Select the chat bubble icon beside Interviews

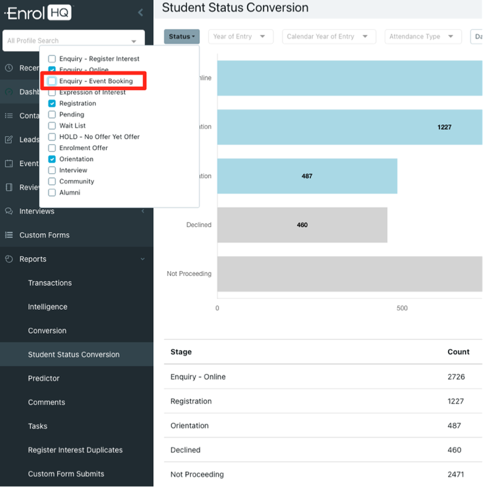coord(8,212)
